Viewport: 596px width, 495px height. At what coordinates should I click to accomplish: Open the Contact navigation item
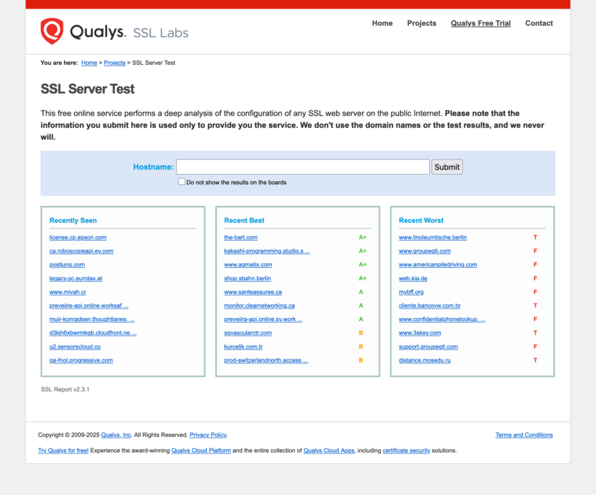click(538, 23)
